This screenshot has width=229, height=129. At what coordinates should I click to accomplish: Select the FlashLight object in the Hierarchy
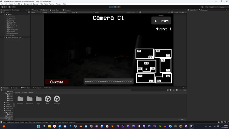(13, 18)
